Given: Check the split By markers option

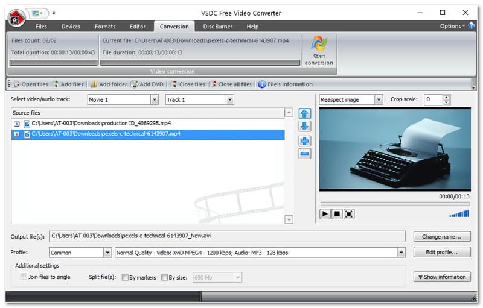Looking at the screenshot, I should (x=125, y=277).
